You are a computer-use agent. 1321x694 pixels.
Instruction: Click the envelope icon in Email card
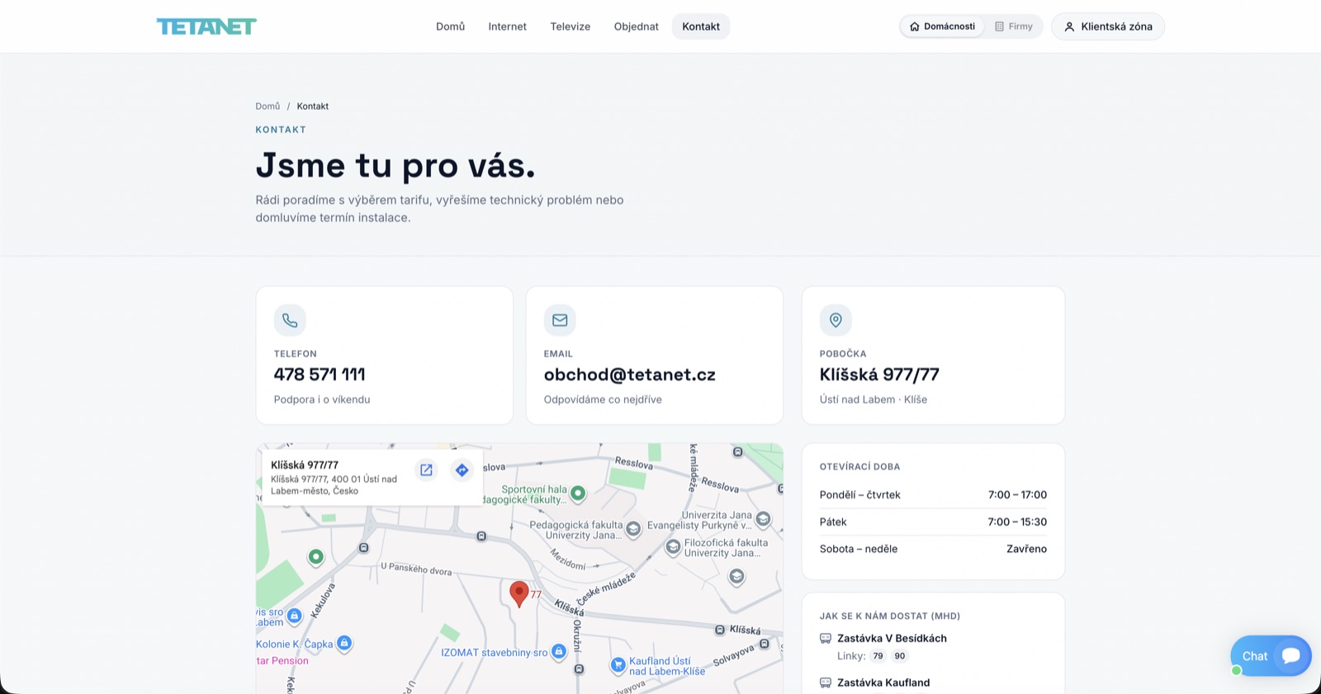(560, 320)
